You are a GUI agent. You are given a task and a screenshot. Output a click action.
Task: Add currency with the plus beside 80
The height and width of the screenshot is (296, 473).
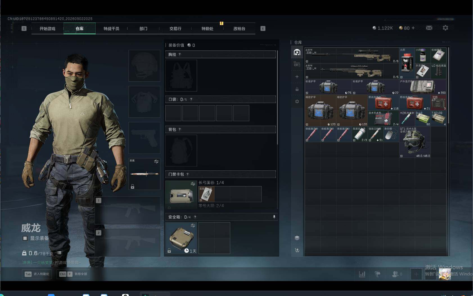[413, 28]
